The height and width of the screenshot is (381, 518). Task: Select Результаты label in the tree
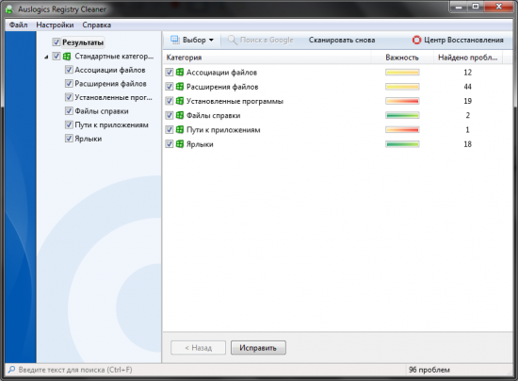(x=83, y=42)
